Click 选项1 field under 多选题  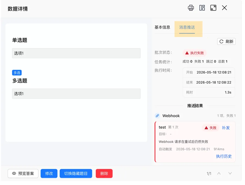coord(76,94)
